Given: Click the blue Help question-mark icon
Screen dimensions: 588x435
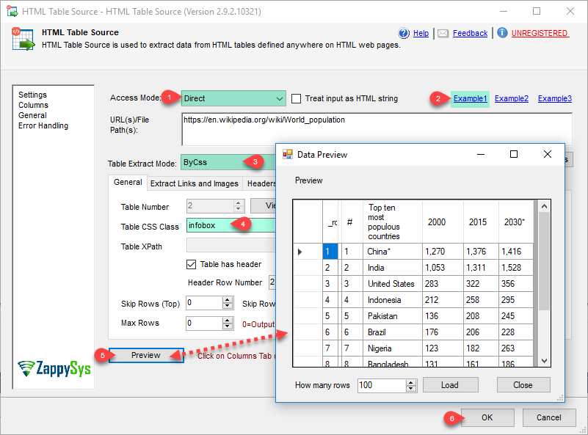Looking at the screenshot, I should pos(404,33).
